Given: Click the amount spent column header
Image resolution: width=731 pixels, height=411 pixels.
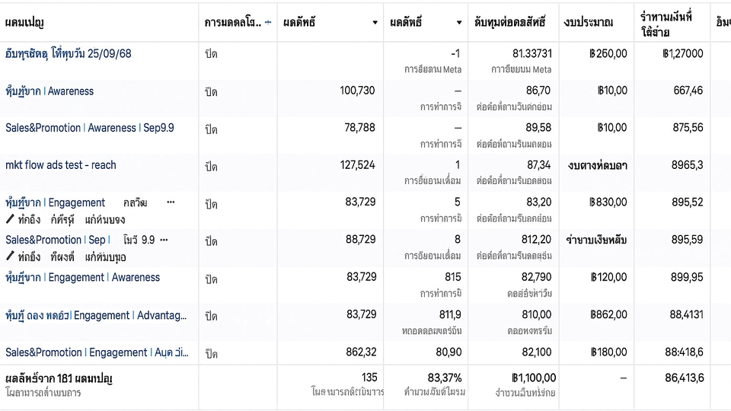Looking at the screenshot, I should 666,24.
